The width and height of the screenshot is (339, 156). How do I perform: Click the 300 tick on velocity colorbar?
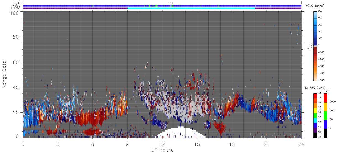[320, 24]
